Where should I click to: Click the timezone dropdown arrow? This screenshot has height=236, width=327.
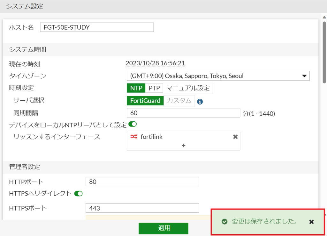304,76
